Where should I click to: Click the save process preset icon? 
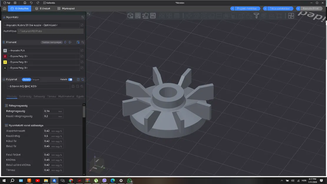pos(73,86)
